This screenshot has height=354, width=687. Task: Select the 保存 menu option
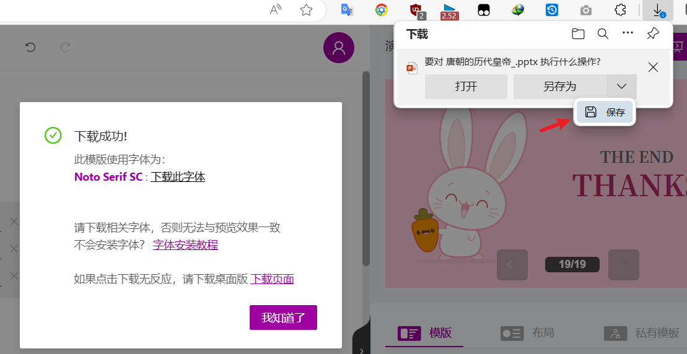pos(605,112)
